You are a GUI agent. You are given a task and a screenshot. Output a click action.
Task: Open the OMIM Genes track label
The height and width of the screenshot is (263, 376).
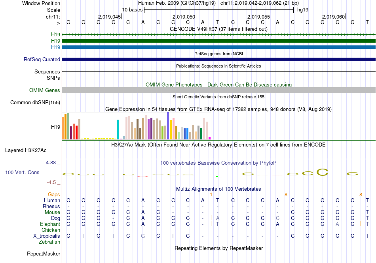click(x=45, y=90)
